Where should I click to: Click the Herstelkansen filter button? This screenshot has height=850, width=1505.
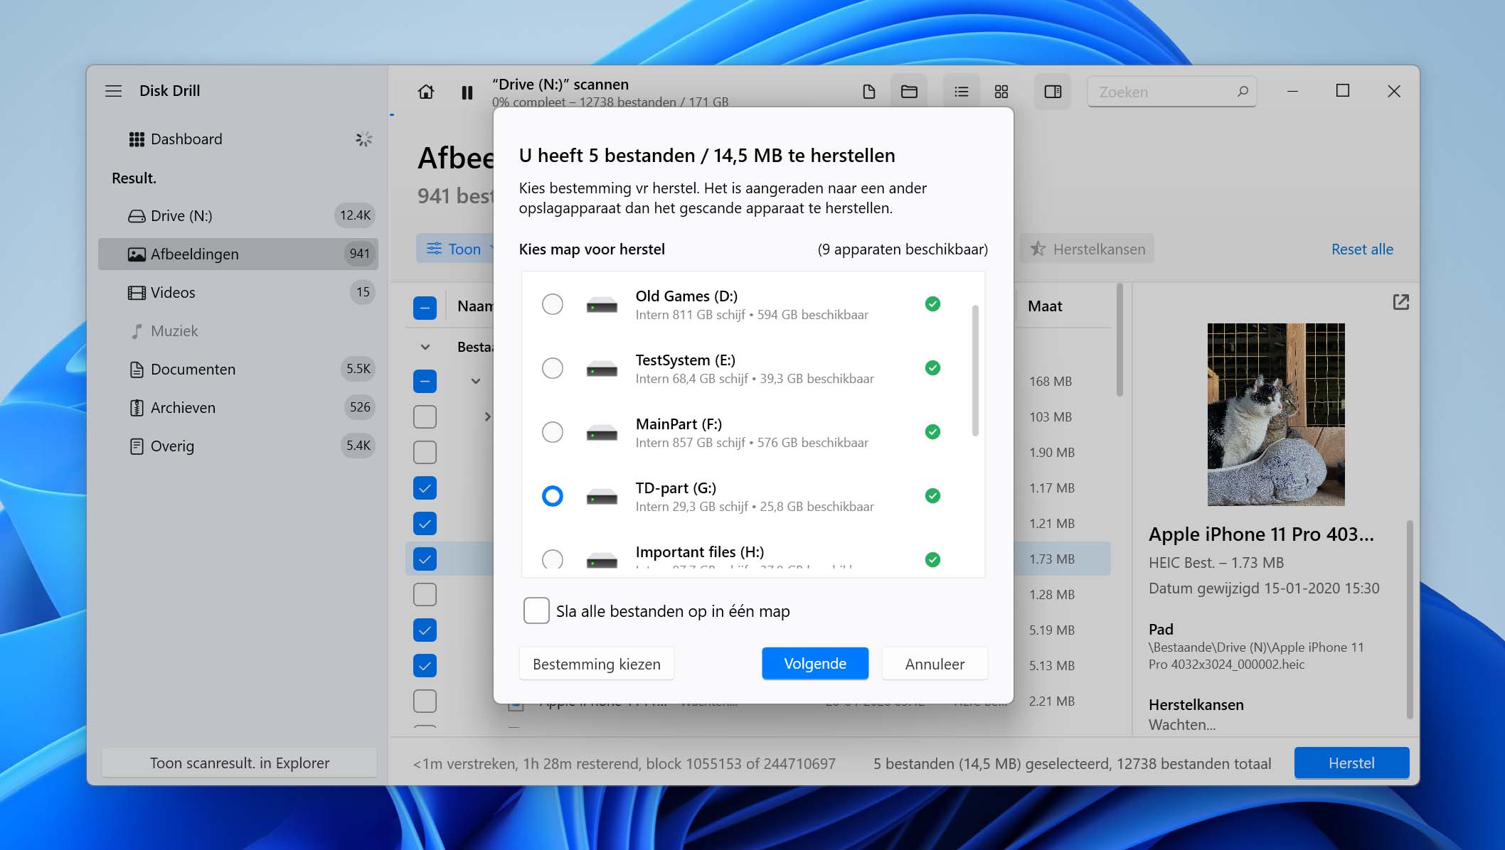[1087, 249]
